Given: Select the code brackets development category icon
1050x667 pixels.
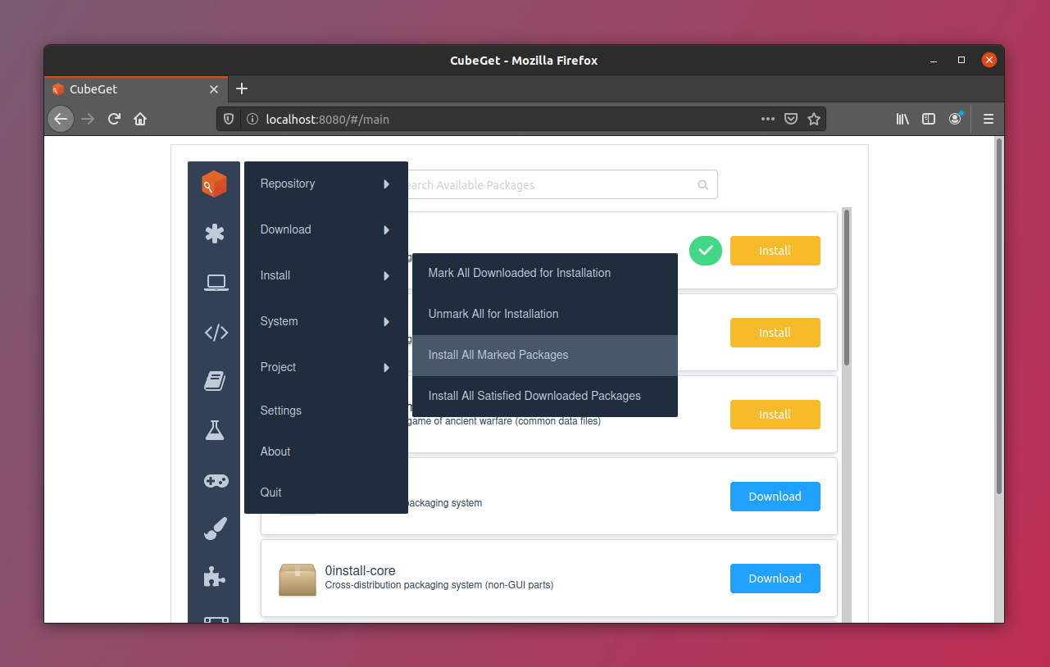Looking at the screenshot, I should point(216,332).
